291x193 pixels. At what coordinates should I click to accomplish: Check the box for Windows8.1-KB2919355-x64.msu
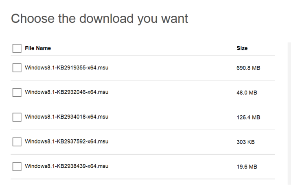[17, 68]
